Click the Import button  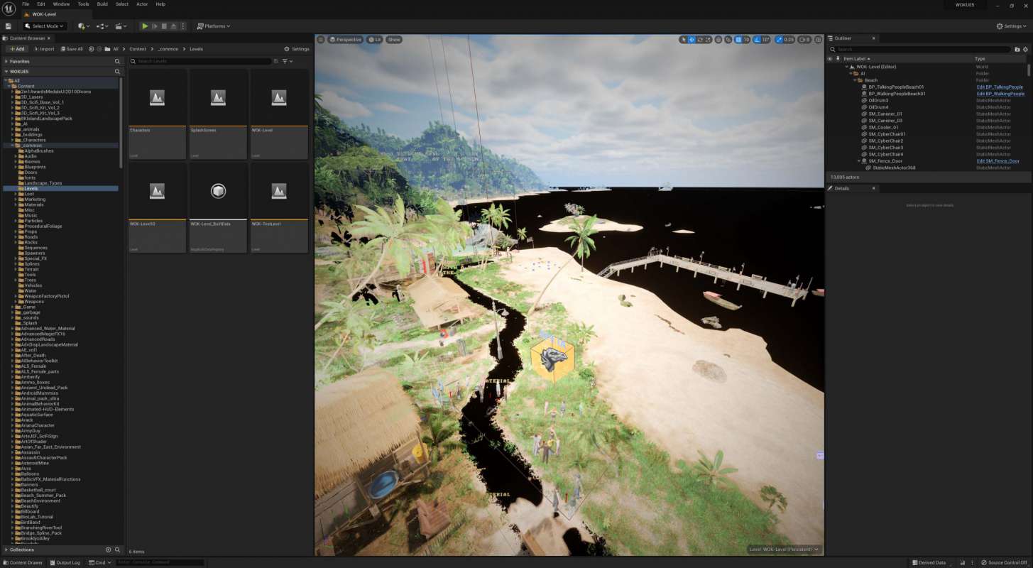click(x=43, y=49)
